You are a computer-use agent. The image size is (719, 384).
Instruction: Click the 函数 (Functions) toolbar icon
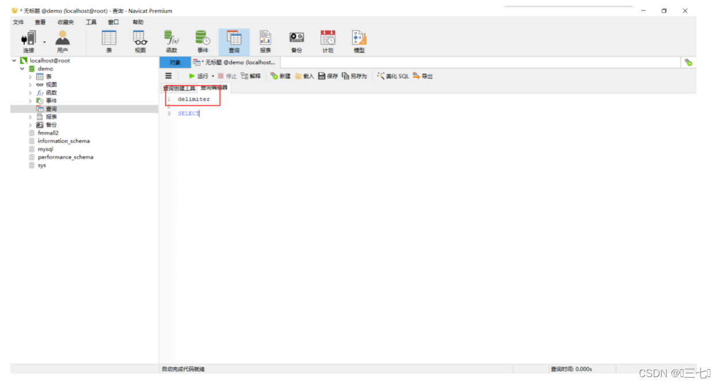coord(171,40)
